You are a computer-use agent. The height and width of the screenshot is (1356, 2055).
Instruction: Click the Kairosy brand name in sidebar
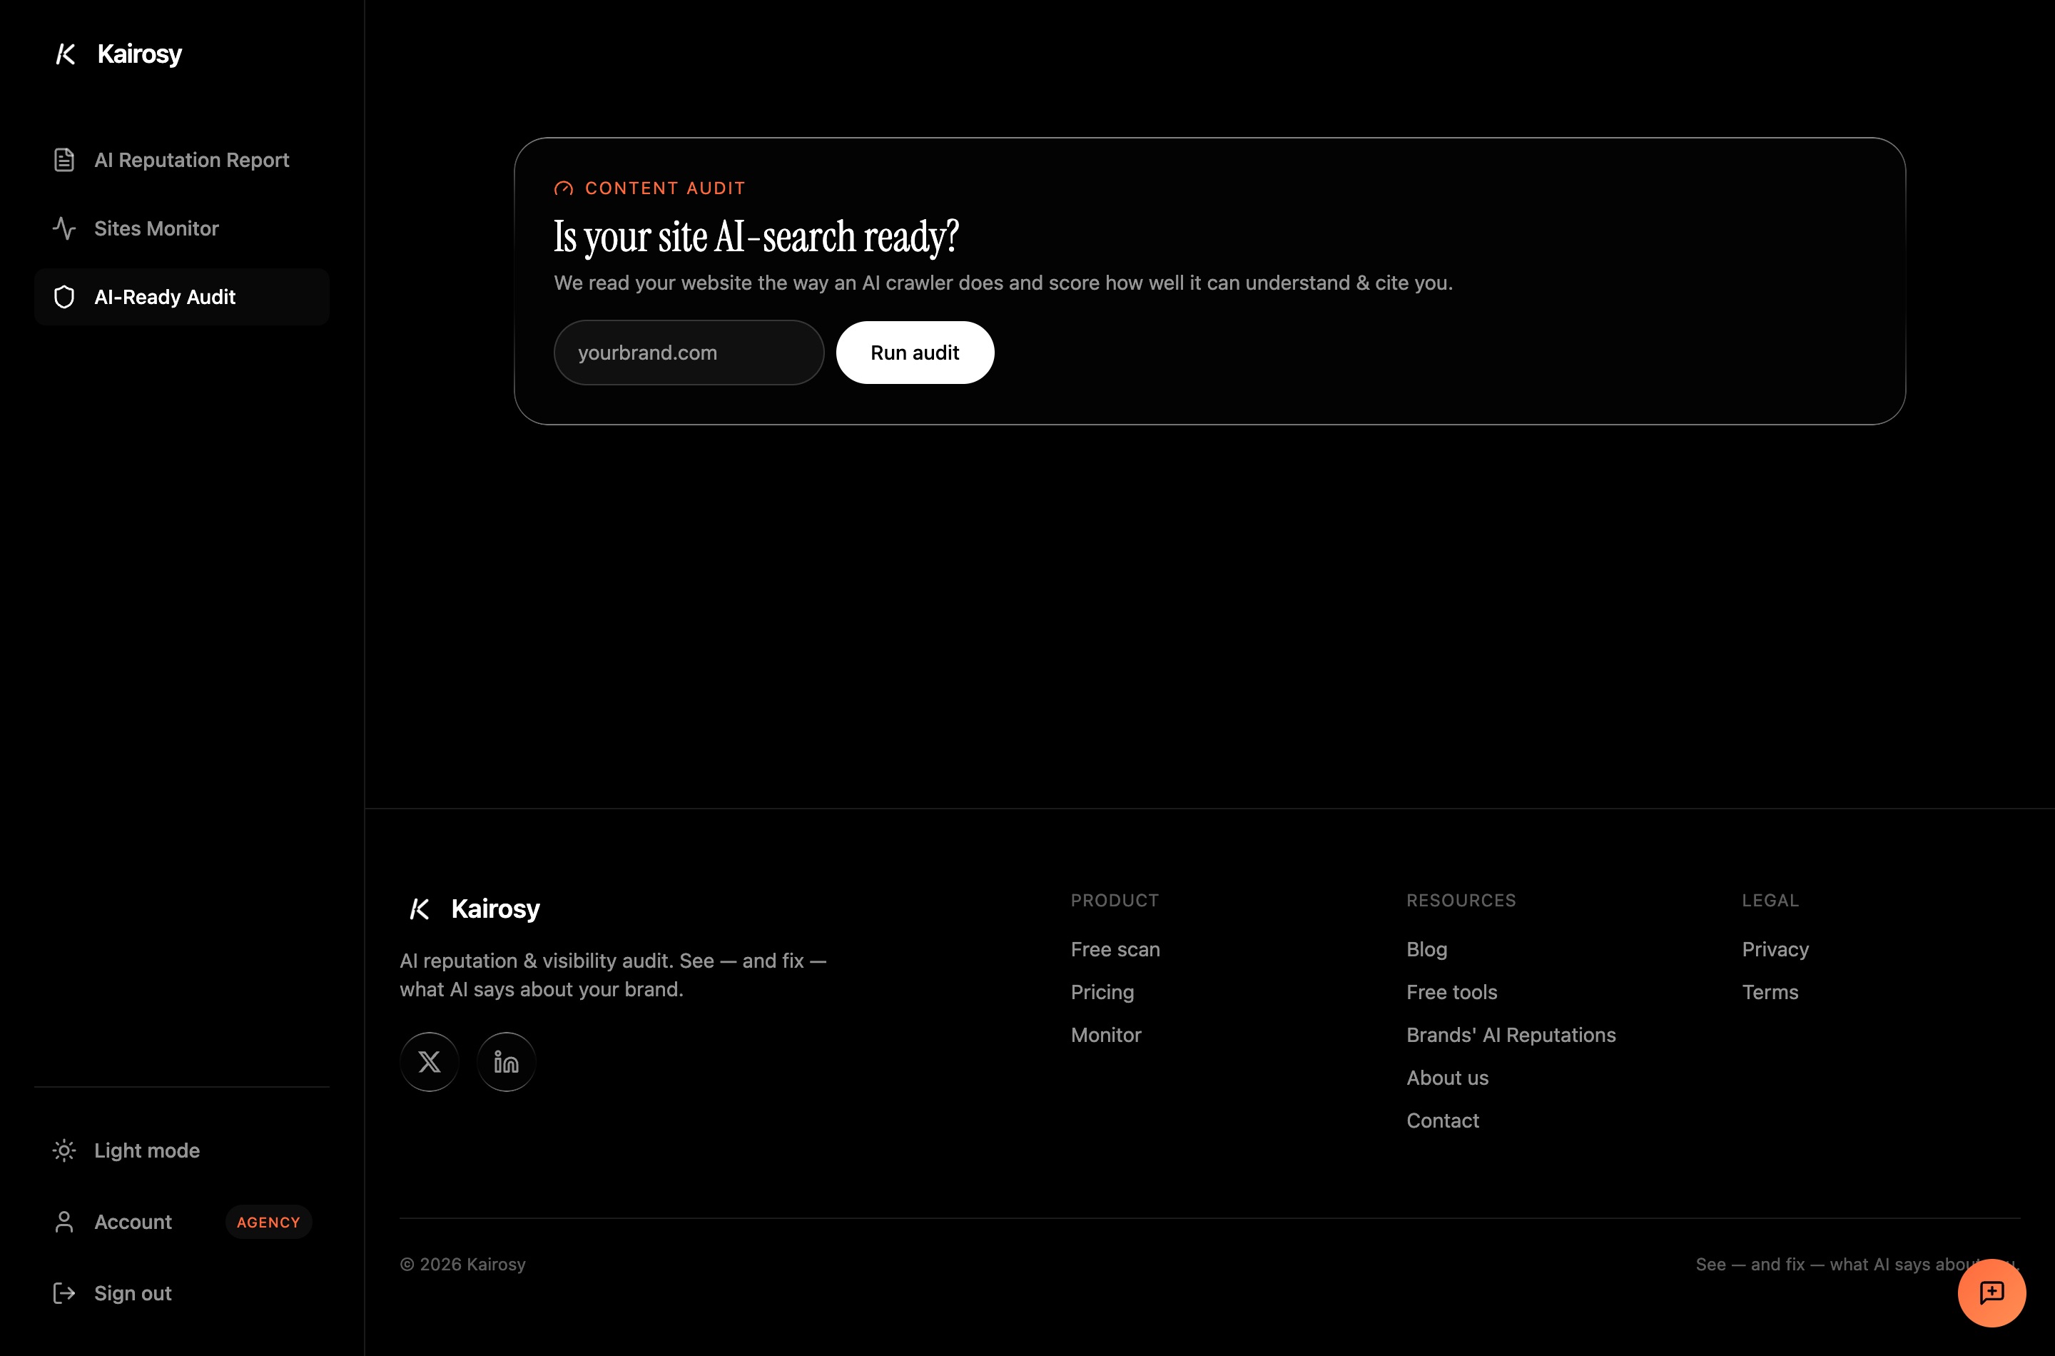tap(139, 54)
